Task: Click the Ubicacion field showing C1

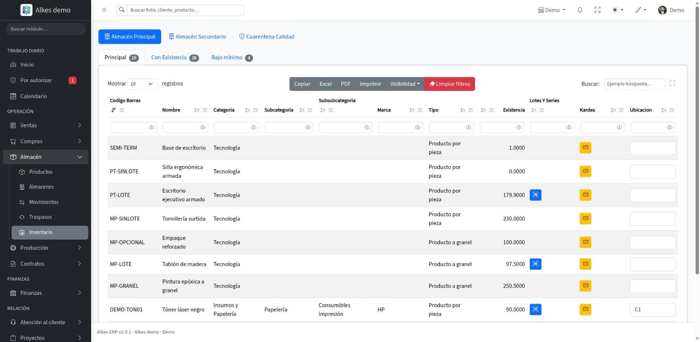Action: coord(652,309)
